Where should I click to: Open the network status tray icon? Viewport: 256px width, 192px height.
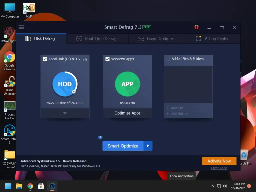219,186
